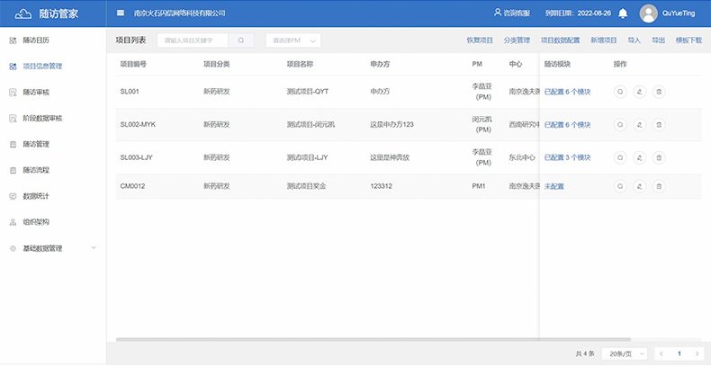The height and width of the screenshot is (366, 711).
Task: Open the 20条/页 page size dropdown
Action: (623, 353)
